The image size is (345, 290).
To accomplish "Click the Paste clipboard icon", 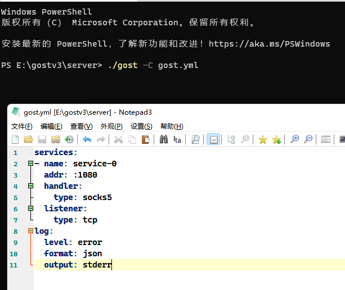I will point(146,139).
